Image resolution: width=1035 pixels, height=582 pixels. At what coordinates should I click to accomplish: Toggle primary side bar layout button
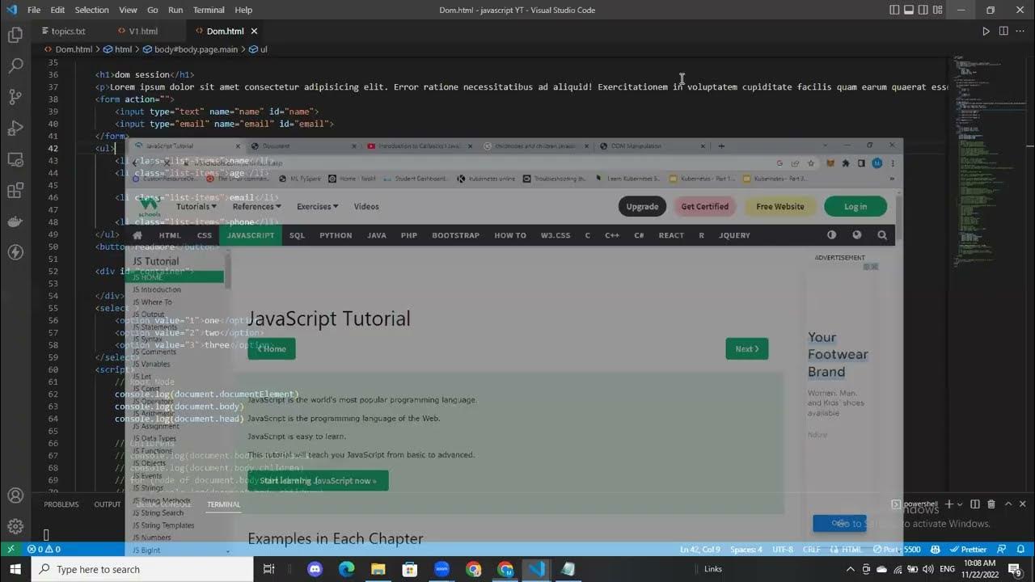894,10
